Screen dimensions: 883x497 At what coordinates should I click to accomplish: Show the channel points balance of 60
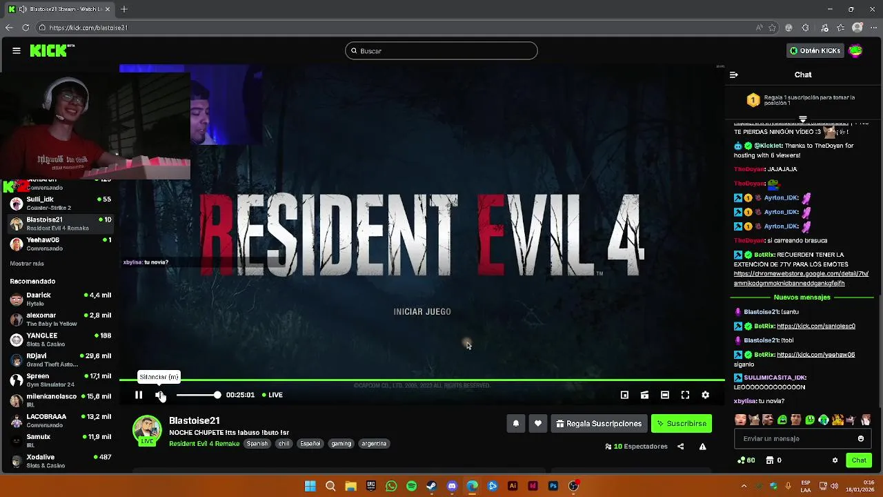[746, 460]
